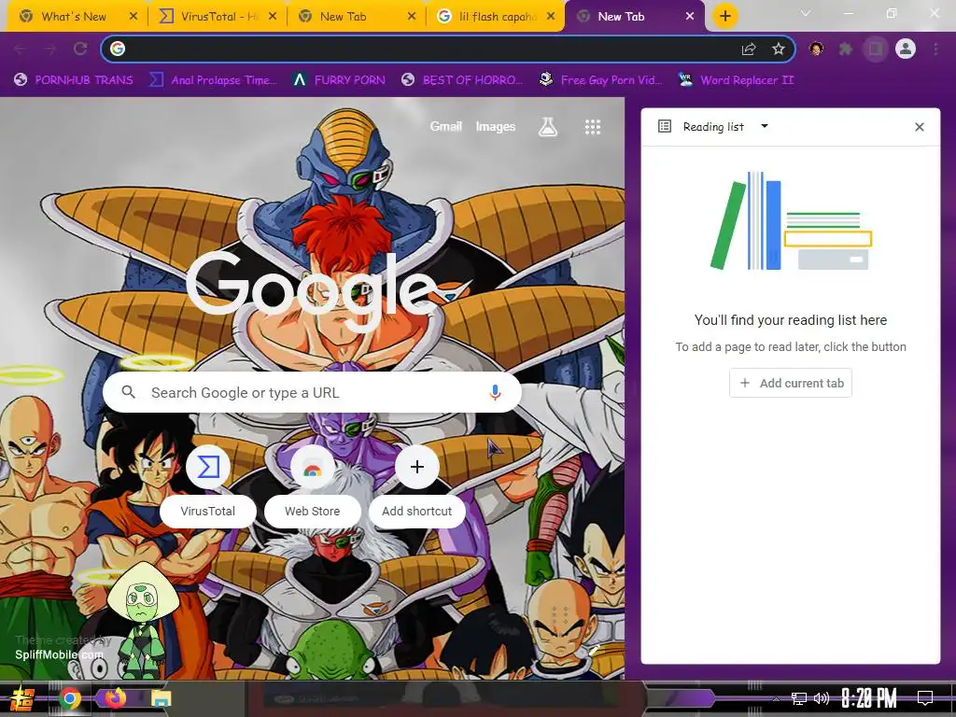This screenshot has height=717, width=956.
Task: Click the extension avatar icon beside puzzle
Action: click(816, 49)
